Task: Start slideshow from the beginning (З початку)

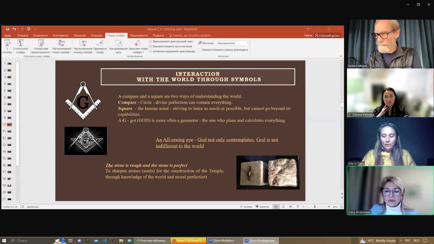Action: (x=7, y=46)
